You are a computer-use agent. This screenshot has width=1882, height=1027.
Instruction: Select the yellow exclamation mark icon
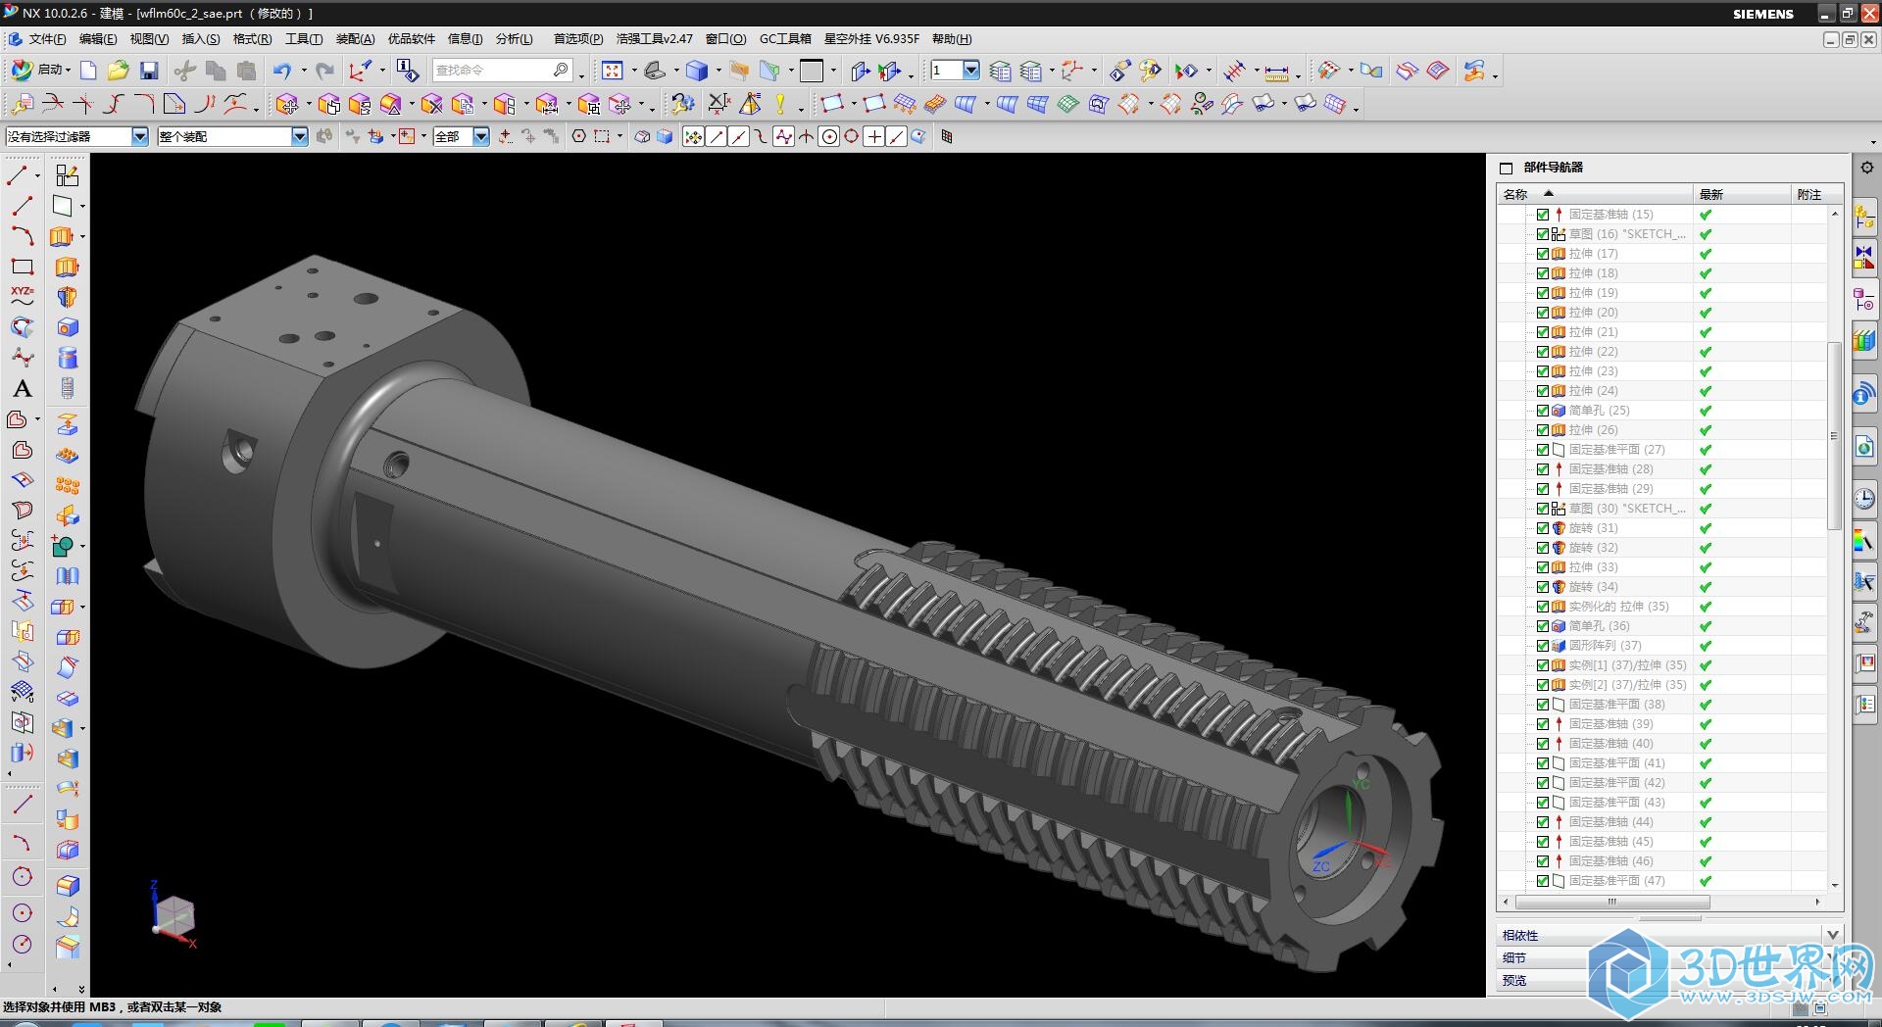(780, 104)
